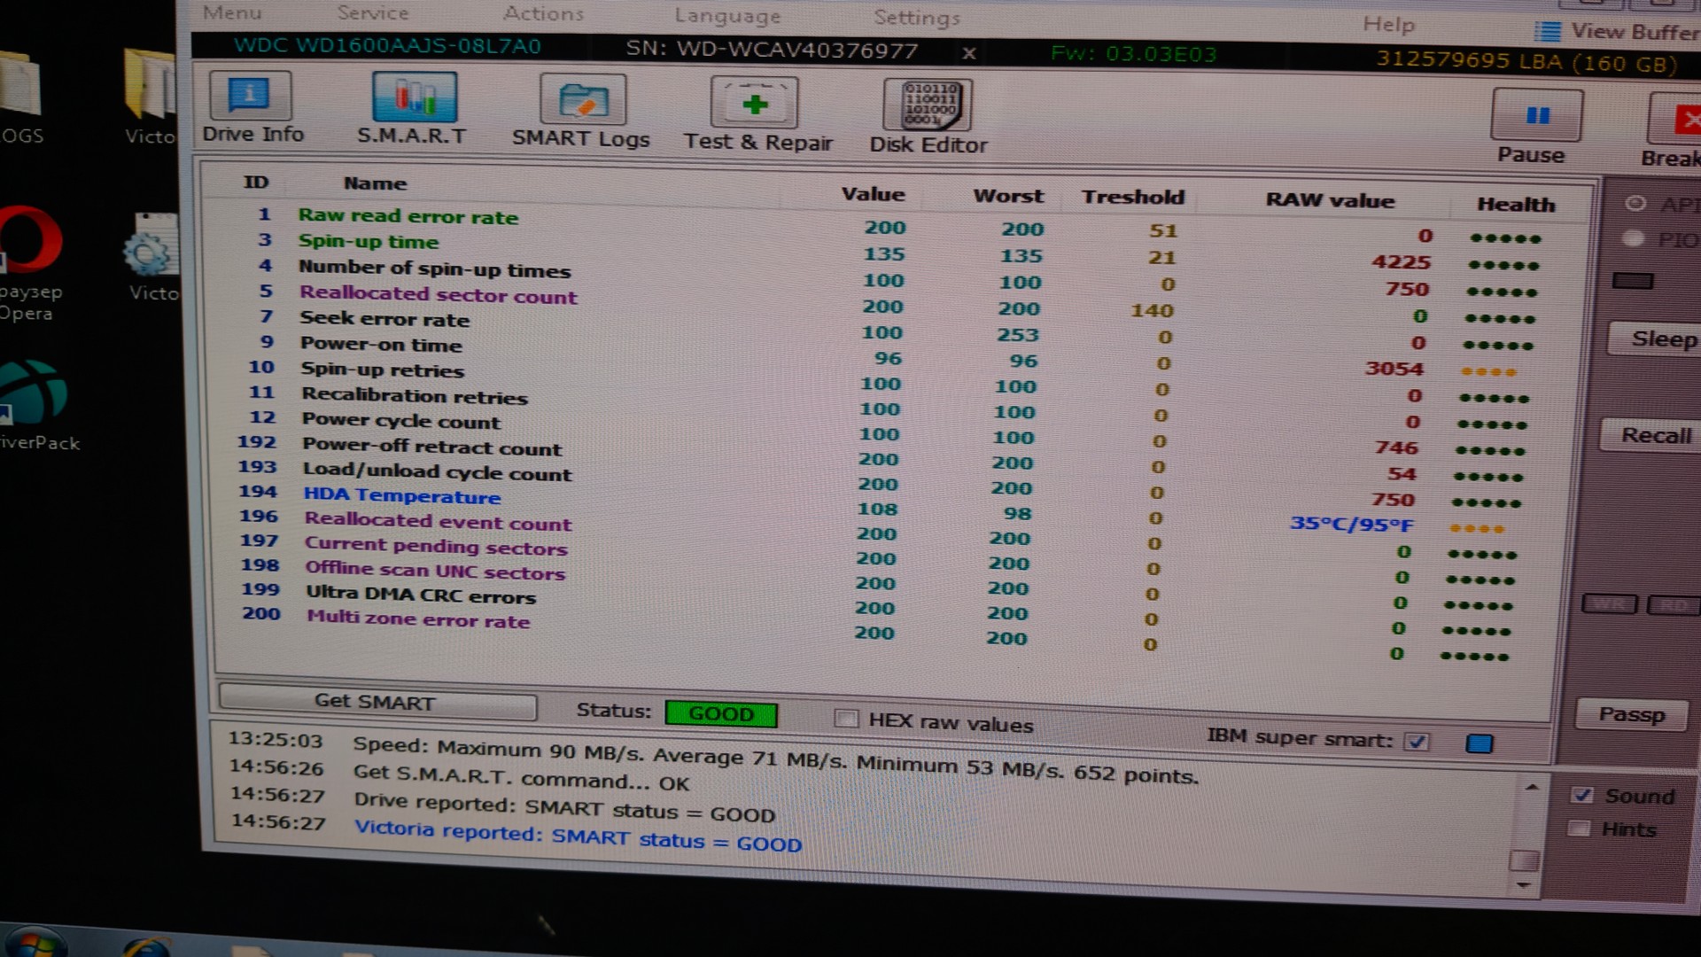Viewport: 1701px width, 957px height.
Task: Click the 312579695 LBA capacity text
Action: (1526, 62)
